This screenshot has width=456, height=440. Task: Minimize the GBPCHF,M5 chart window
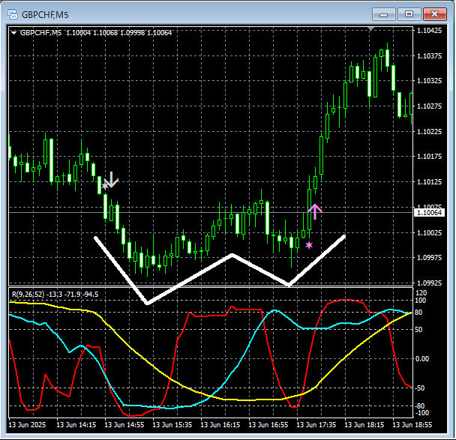383,14
